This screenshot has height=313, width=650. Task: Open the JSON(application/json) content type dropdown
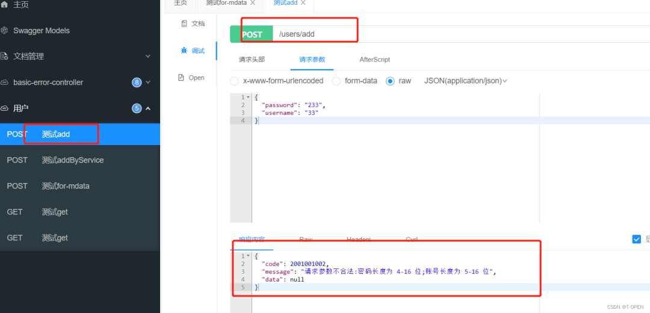tap(465, 81)
